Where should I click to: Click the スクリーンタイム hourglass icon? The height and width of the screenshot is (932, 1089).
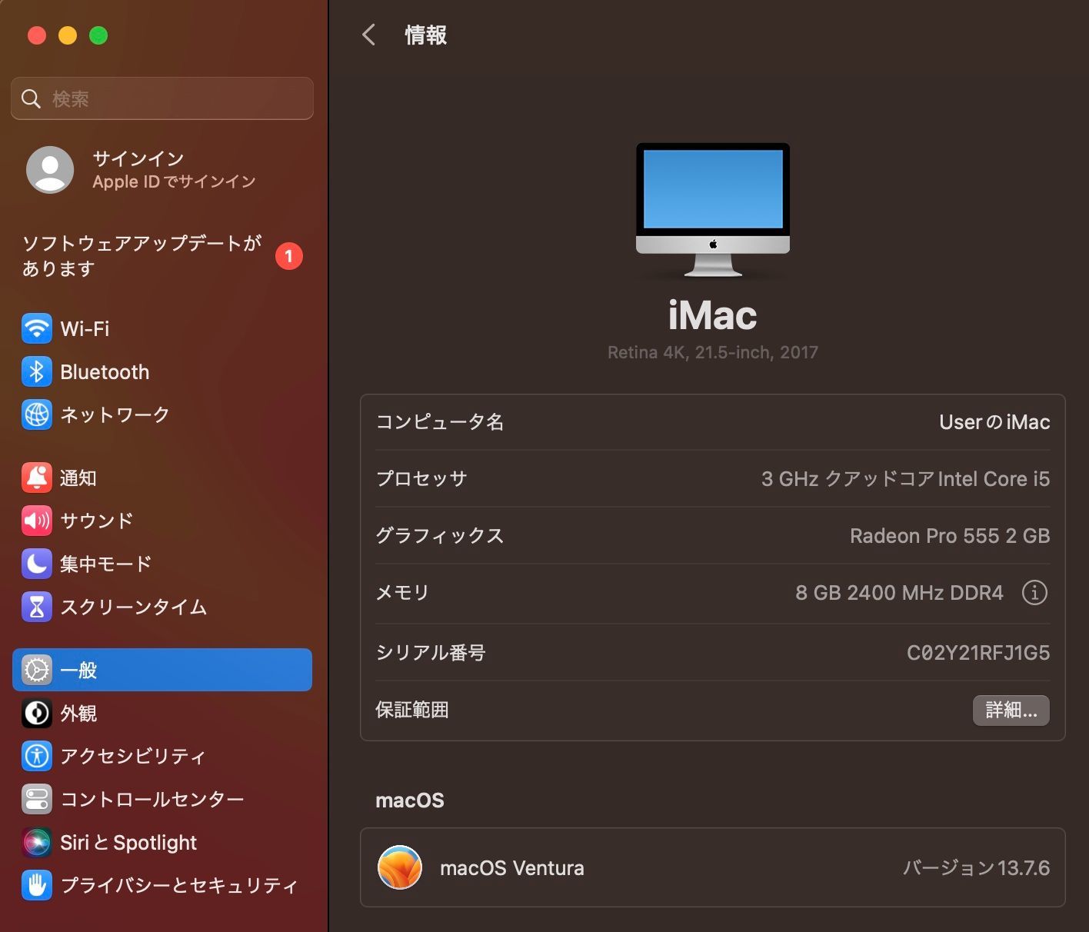pyautogui.click(x=37, y=607)
